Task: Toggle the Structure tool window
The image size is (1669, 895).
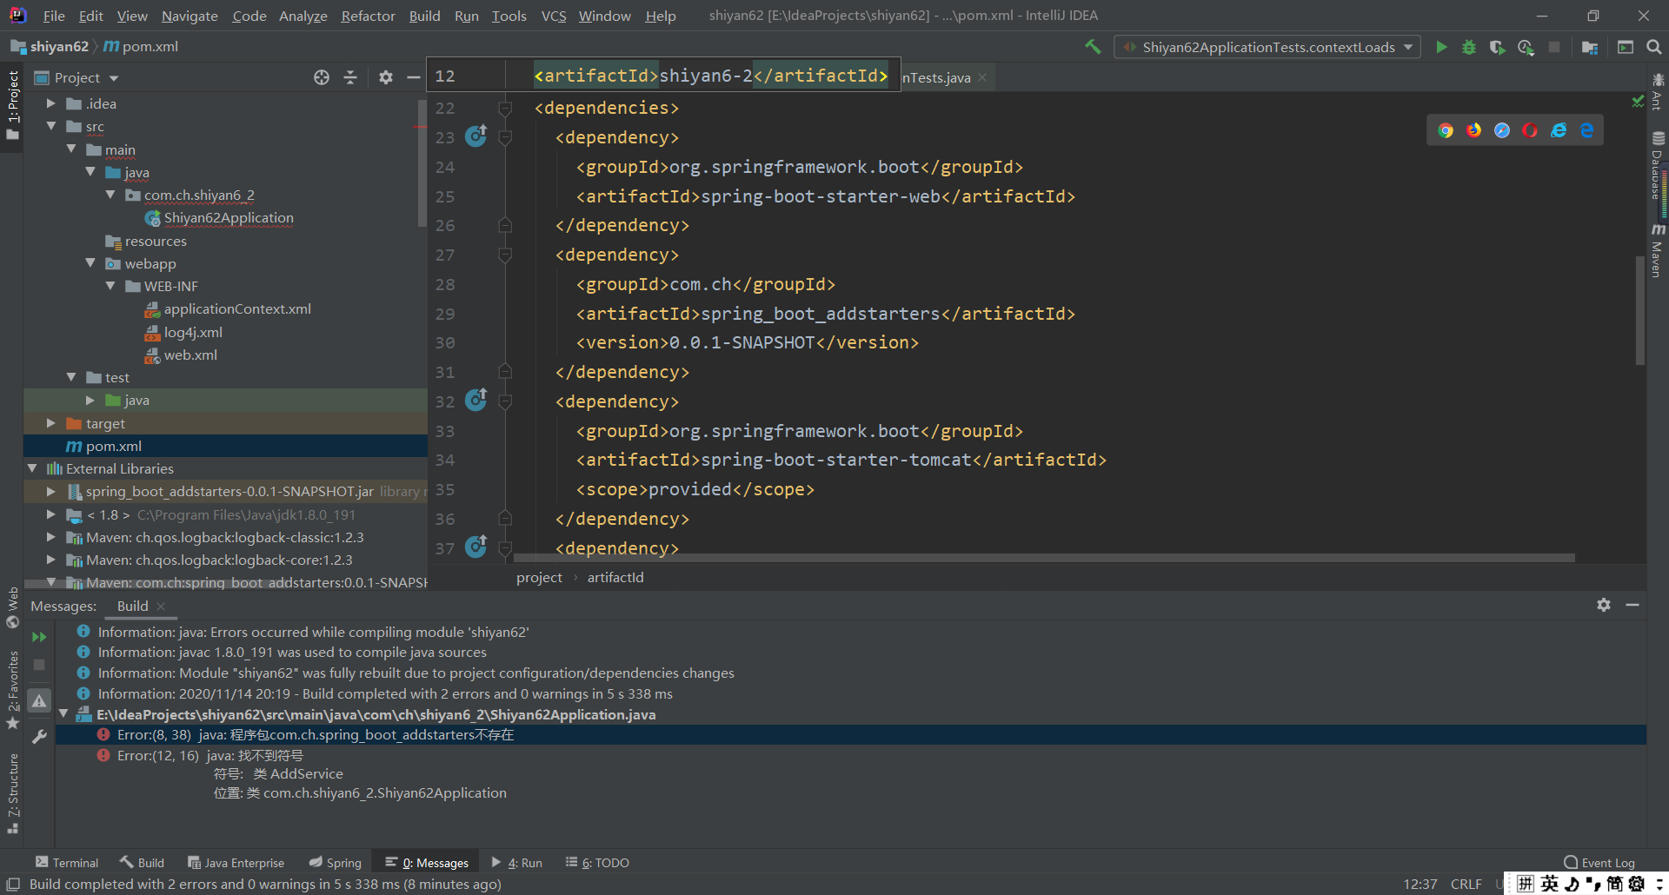Action: pyautogui.click(x=12, y=794)
